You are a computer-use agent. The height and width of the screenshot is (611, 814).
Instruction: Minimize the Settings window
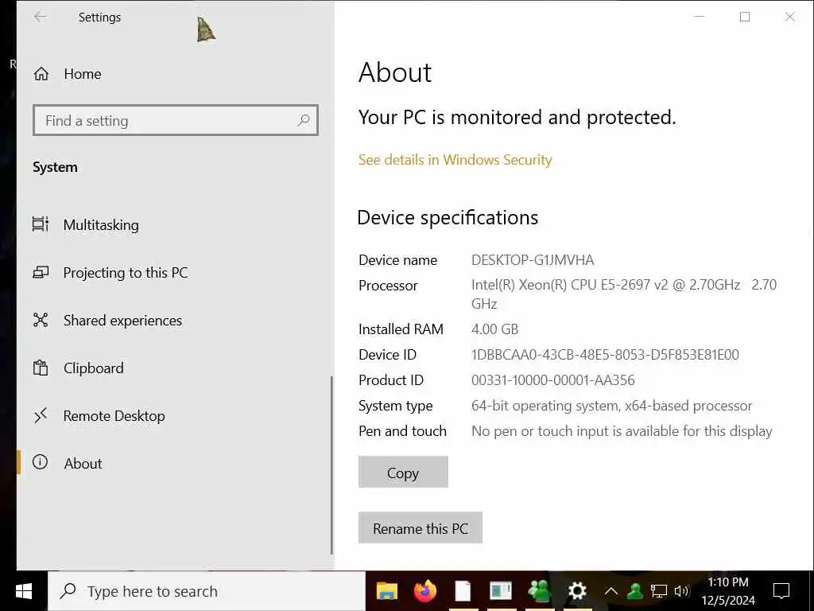point(700,18)
